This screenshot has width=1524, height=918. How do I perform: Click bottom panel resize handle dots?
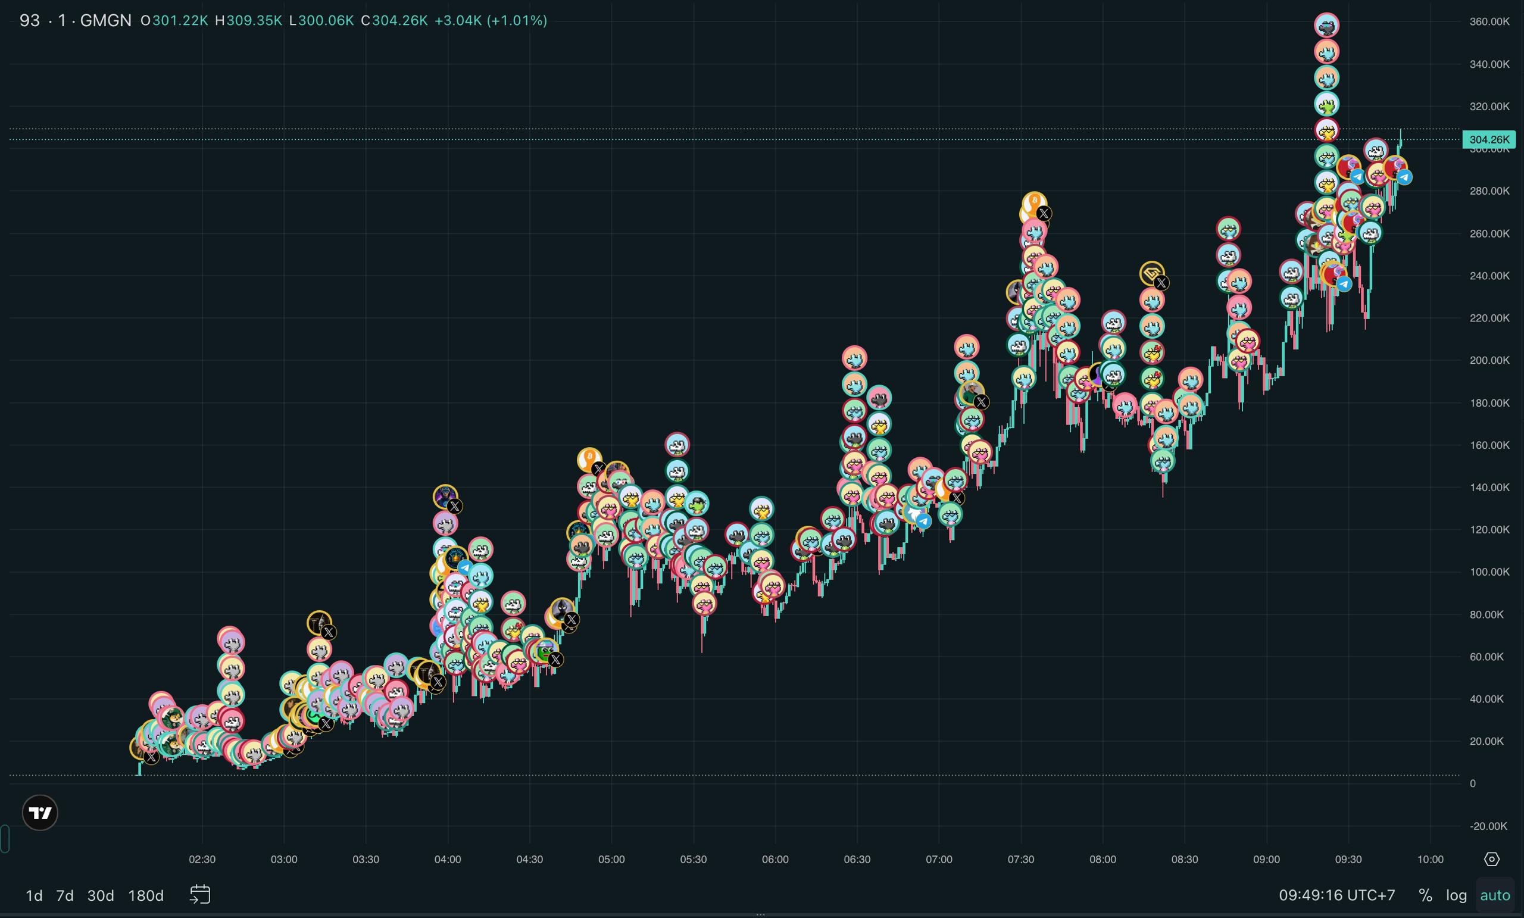click(x=761, y=914)
